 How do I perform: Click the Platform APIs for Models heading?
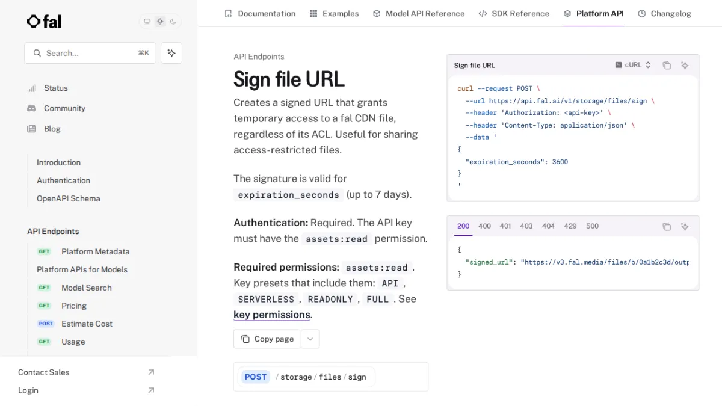click(82, 269)
